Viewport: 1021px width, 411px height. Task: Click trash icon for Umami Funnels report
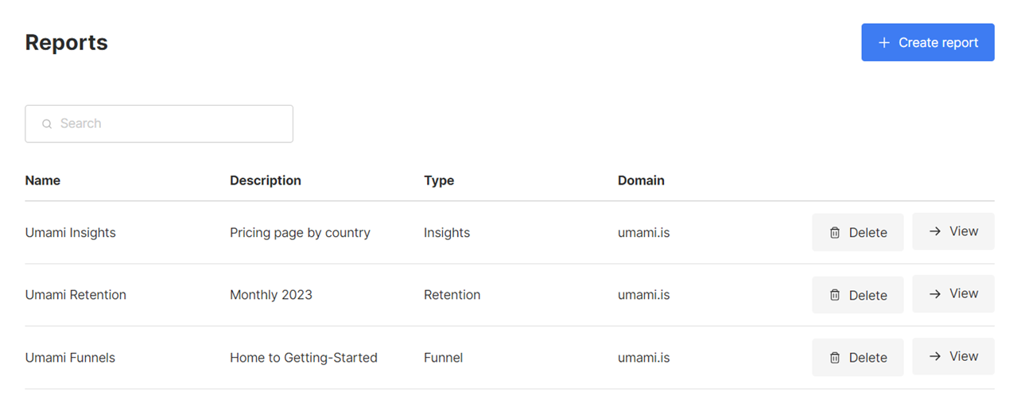[x=835, y=358]
